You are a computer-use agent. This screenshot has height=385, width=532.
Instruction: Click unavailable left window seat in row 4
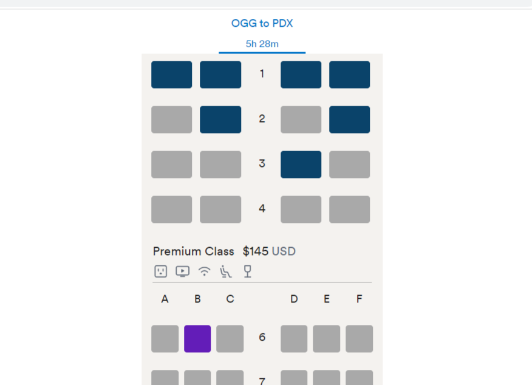click(x=172, y=210)
